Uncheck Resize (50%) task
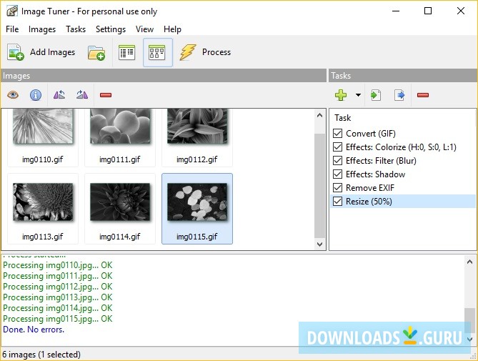This screenshot has height=361, width=478. (x=337, y=202)
